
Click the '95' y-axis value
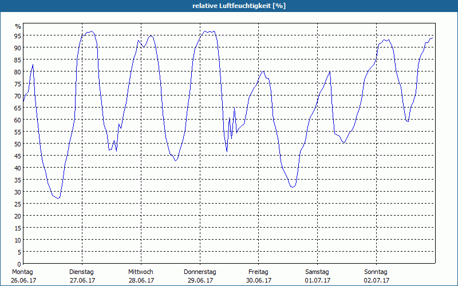(x=18, y=35)
